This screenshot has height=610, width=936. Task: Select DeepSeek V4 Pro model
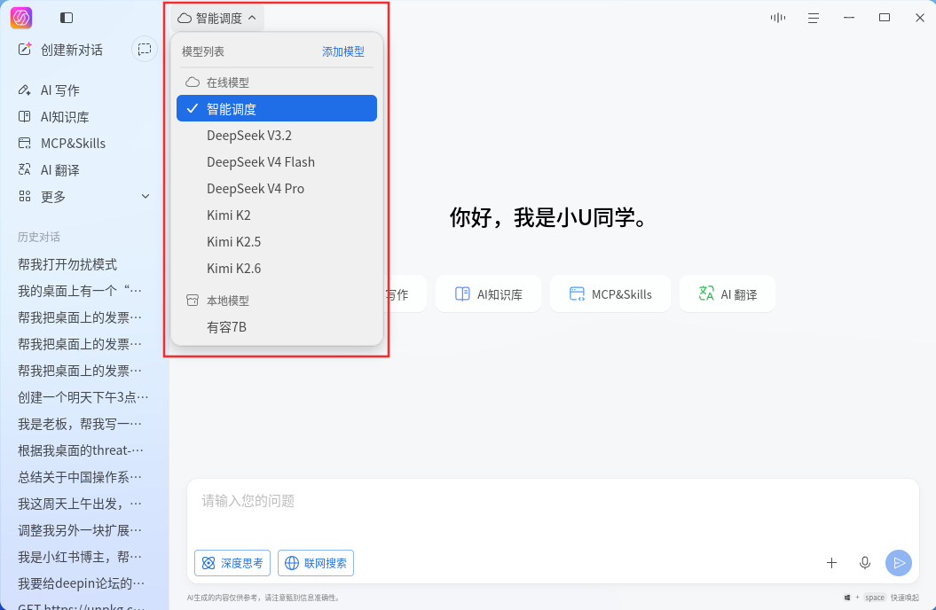point(277,189)
